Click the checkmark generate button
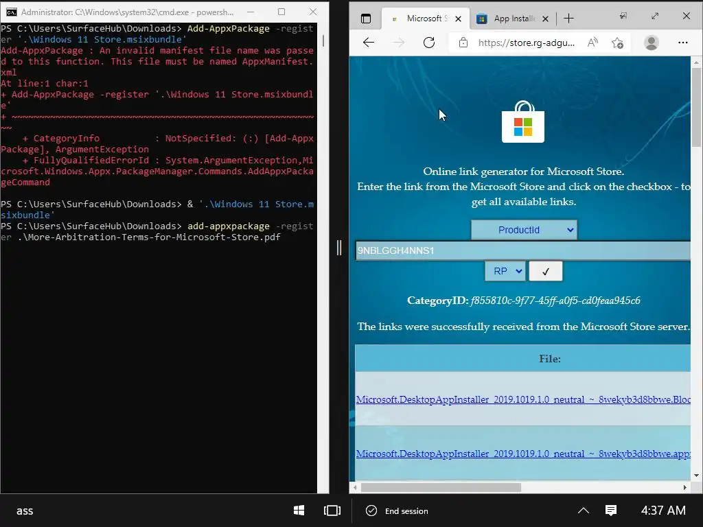Screen dimensions: 703x527 pos(546,271)
